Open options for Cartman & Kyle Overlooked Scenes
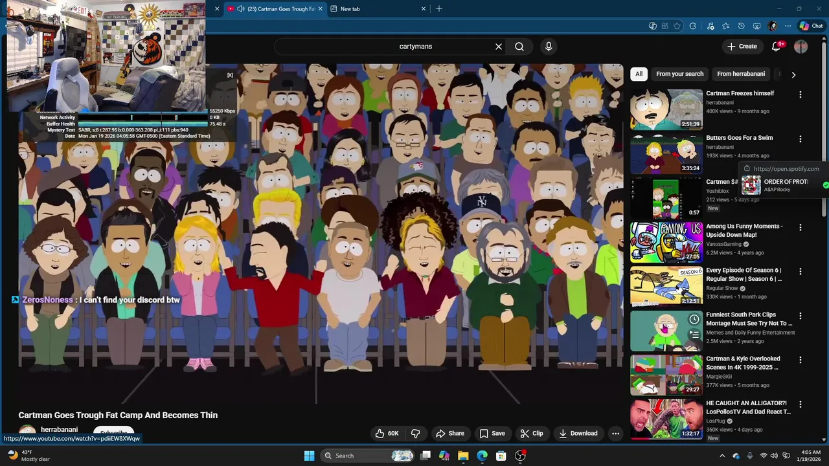Image resolution: width=829 pixels, height=466 pixels. coord(801,361)
